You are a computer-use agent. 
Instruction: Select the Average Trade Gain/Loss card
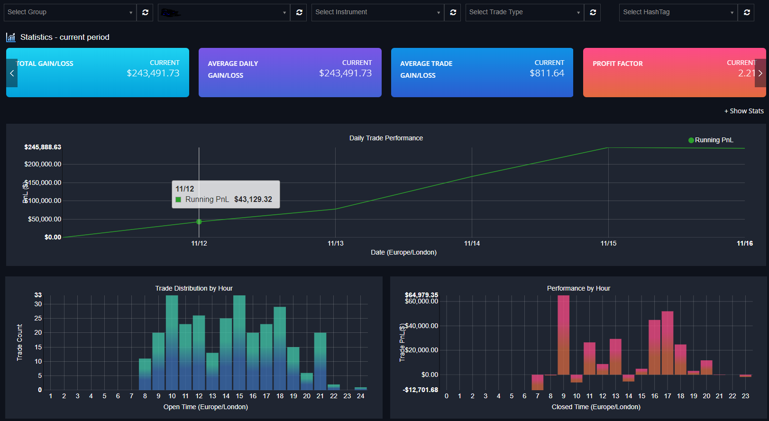tap(482, 73)
